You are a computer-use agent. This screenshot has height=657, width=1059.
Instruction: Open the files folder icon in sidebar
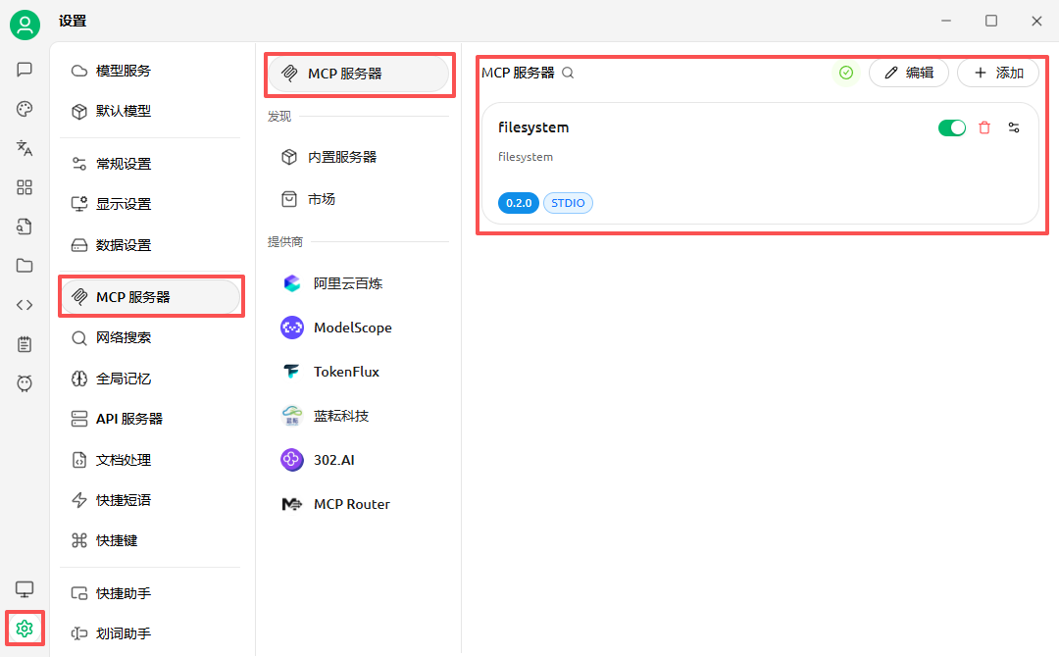(x=25, y=266)
